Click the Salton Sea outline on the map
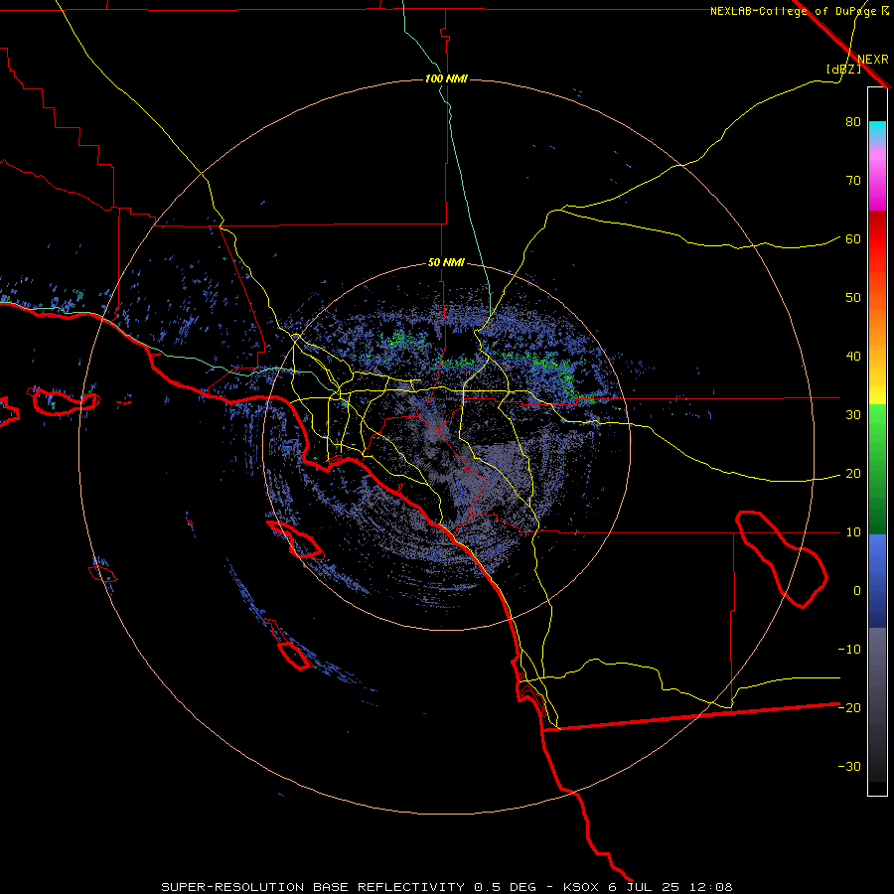Image resolution: width=894 pixels, height=894 pixels. (x=782, y=558)
